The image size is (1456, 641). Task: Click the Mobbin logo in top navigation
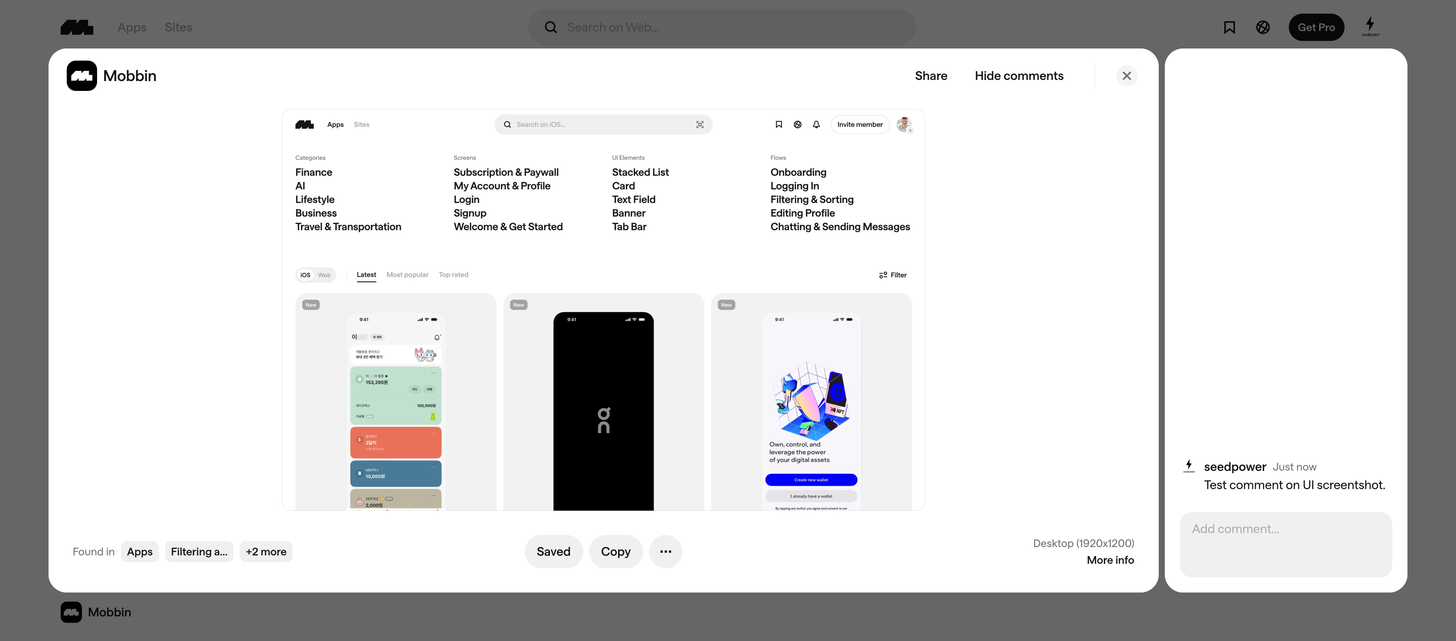(x=77, y=27)
